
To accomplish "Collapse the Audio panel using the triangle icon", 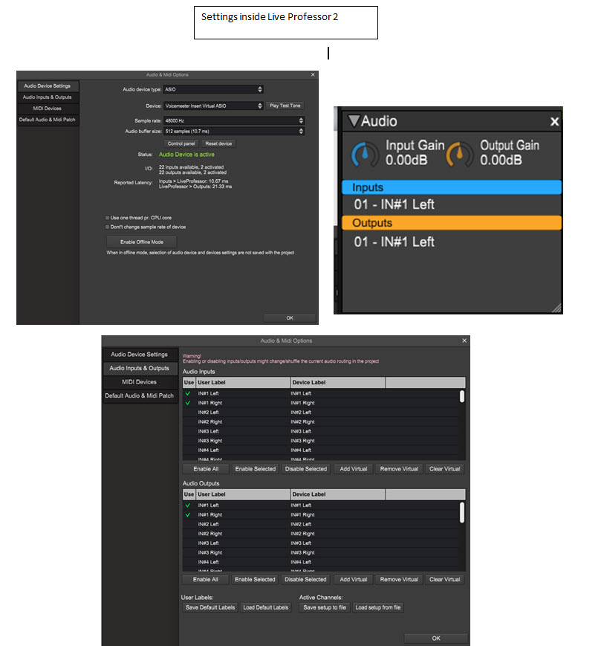I will pos(354,120).
